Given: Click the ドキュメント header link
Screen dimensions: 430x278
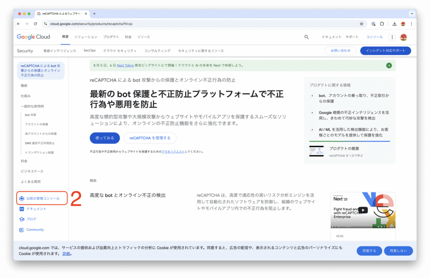Looking at the screenshot, I should click(x=332, y=37).
